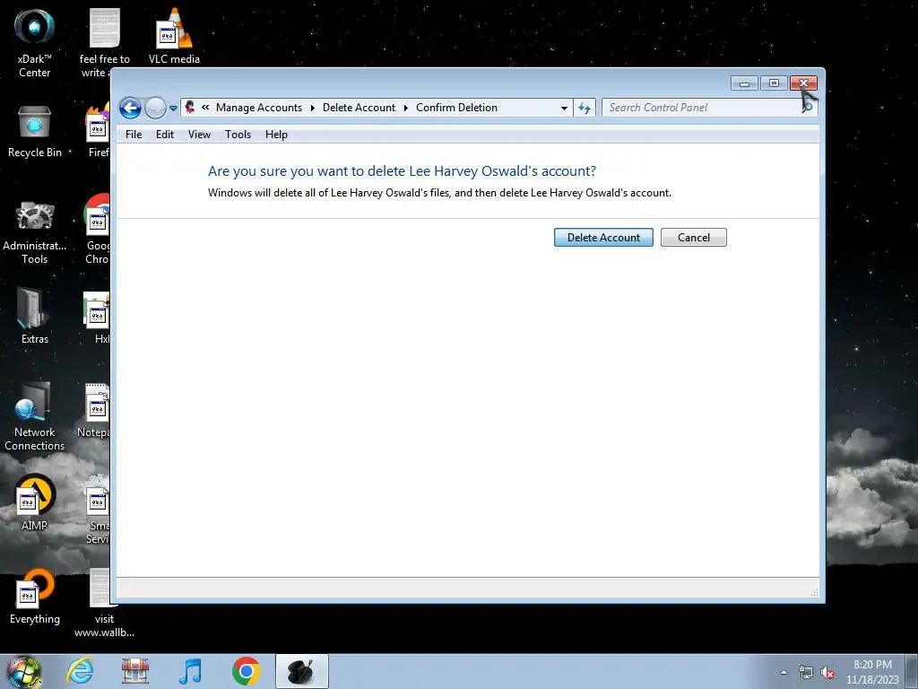The height and width of the screenshot is (689, 918).
Task: Select the 'feel free to write' text file icon
Action: pos(104,42)
